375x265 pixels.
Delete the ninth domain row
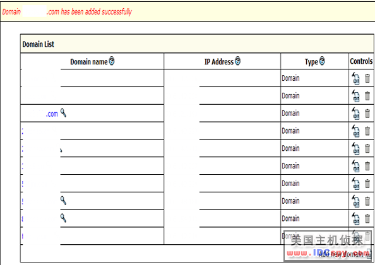367,218
